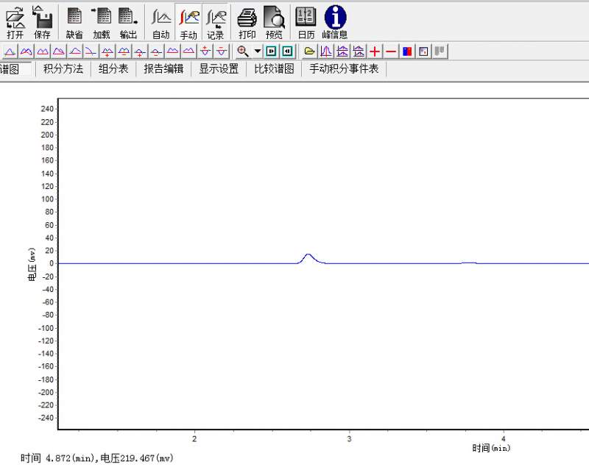Activate the magnifier zoom tool

(243, 51)
